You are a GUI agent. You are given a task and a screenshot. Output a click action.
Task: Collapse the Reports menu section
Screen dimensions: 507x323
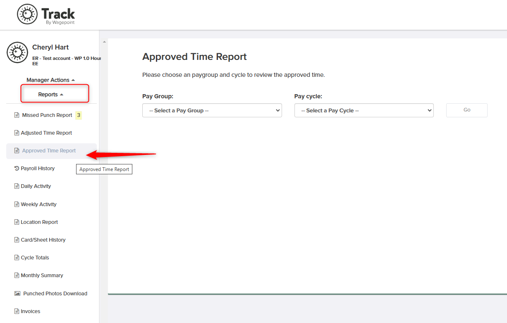51,95
